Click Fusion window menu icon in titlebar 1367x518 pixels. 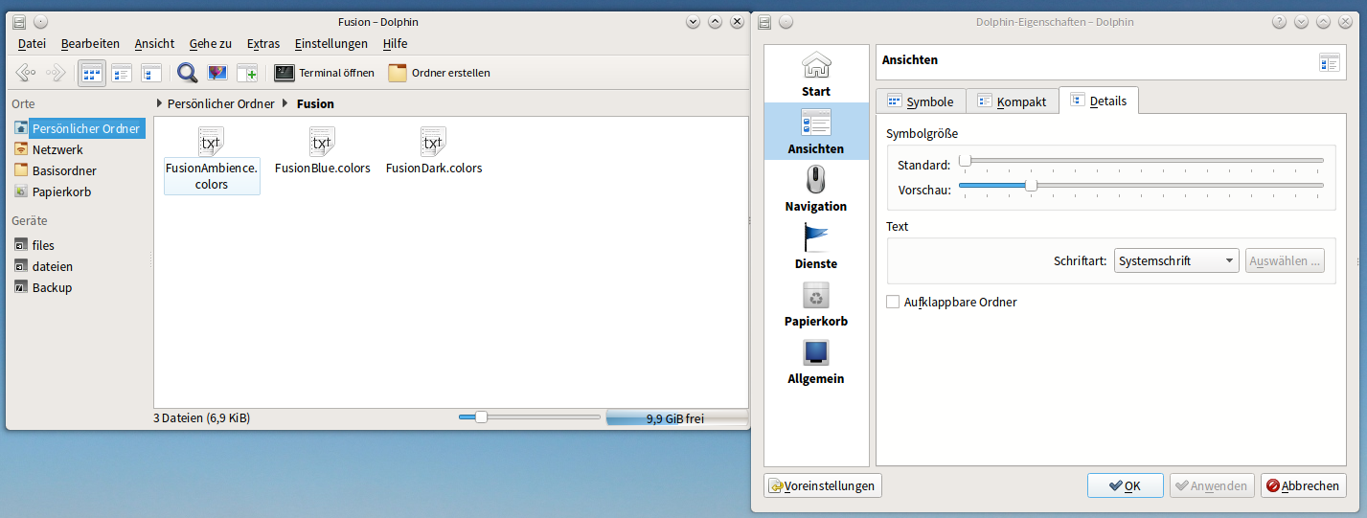coord(19,22)
